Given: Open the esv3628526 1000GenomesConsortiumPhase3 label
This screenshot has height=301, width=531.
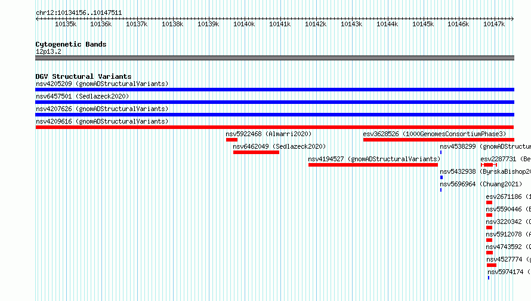Looking at the screenshot, I should 434,134.
